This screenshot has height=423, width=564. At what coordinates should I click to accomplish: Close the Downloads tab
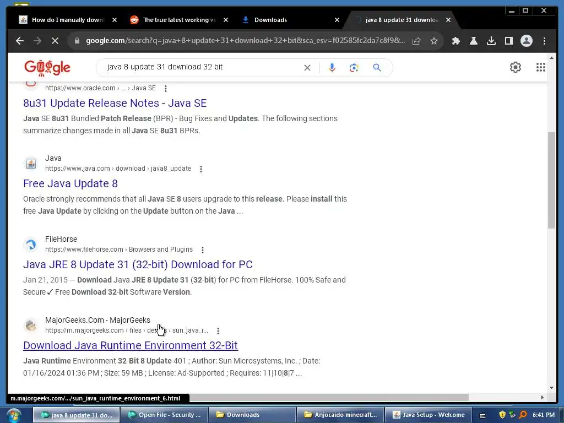click(337, 20)
